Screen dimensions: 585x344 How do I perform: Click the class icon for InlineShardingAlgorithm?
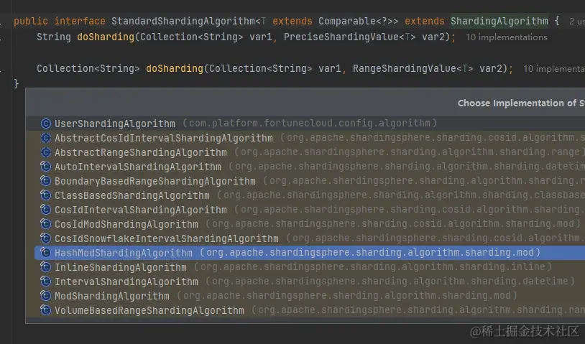point(45,267)
